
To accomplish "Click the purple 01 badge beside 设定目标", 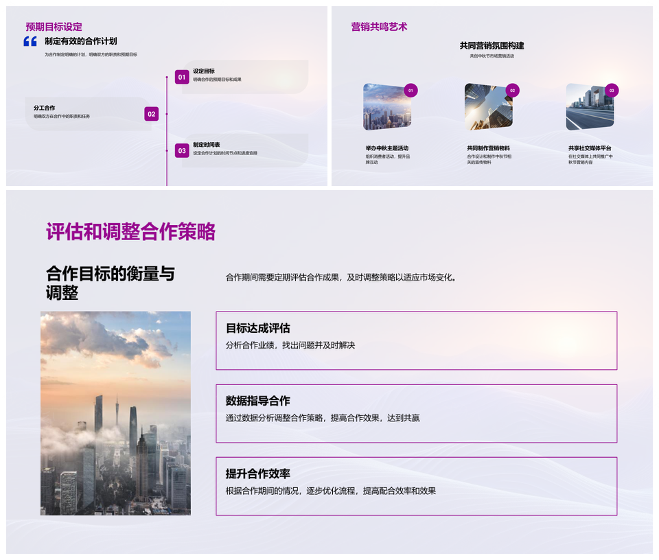I will click(x=182, y=77).
